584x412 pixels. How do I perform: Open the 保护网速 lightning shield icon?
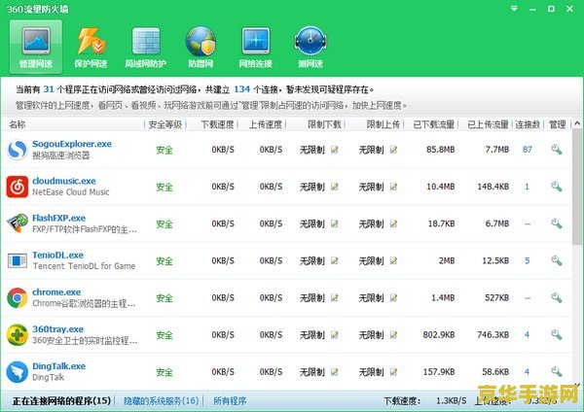[x=91, y=47]
